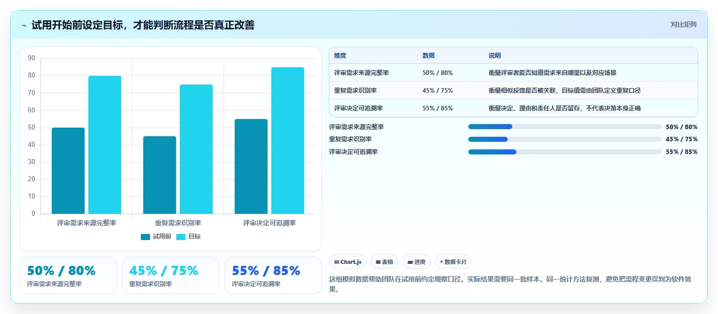This screenshot has height=314, width=718.
Task: Open the 50% / 80% data card
Action: coord(68,276)
